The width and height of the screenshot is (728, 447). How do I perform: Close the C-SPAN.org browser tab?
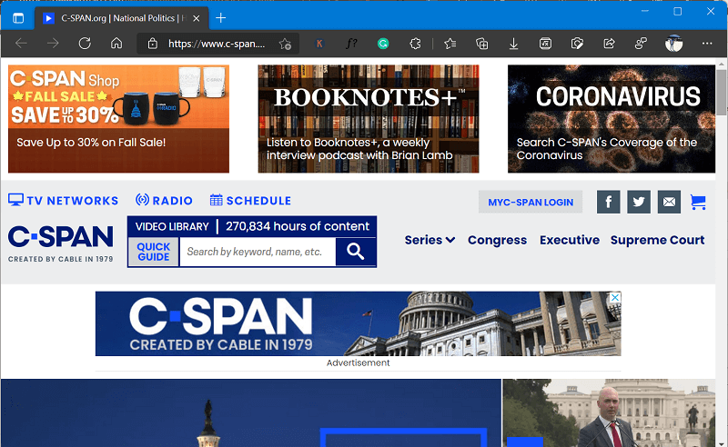pos(197,18)
